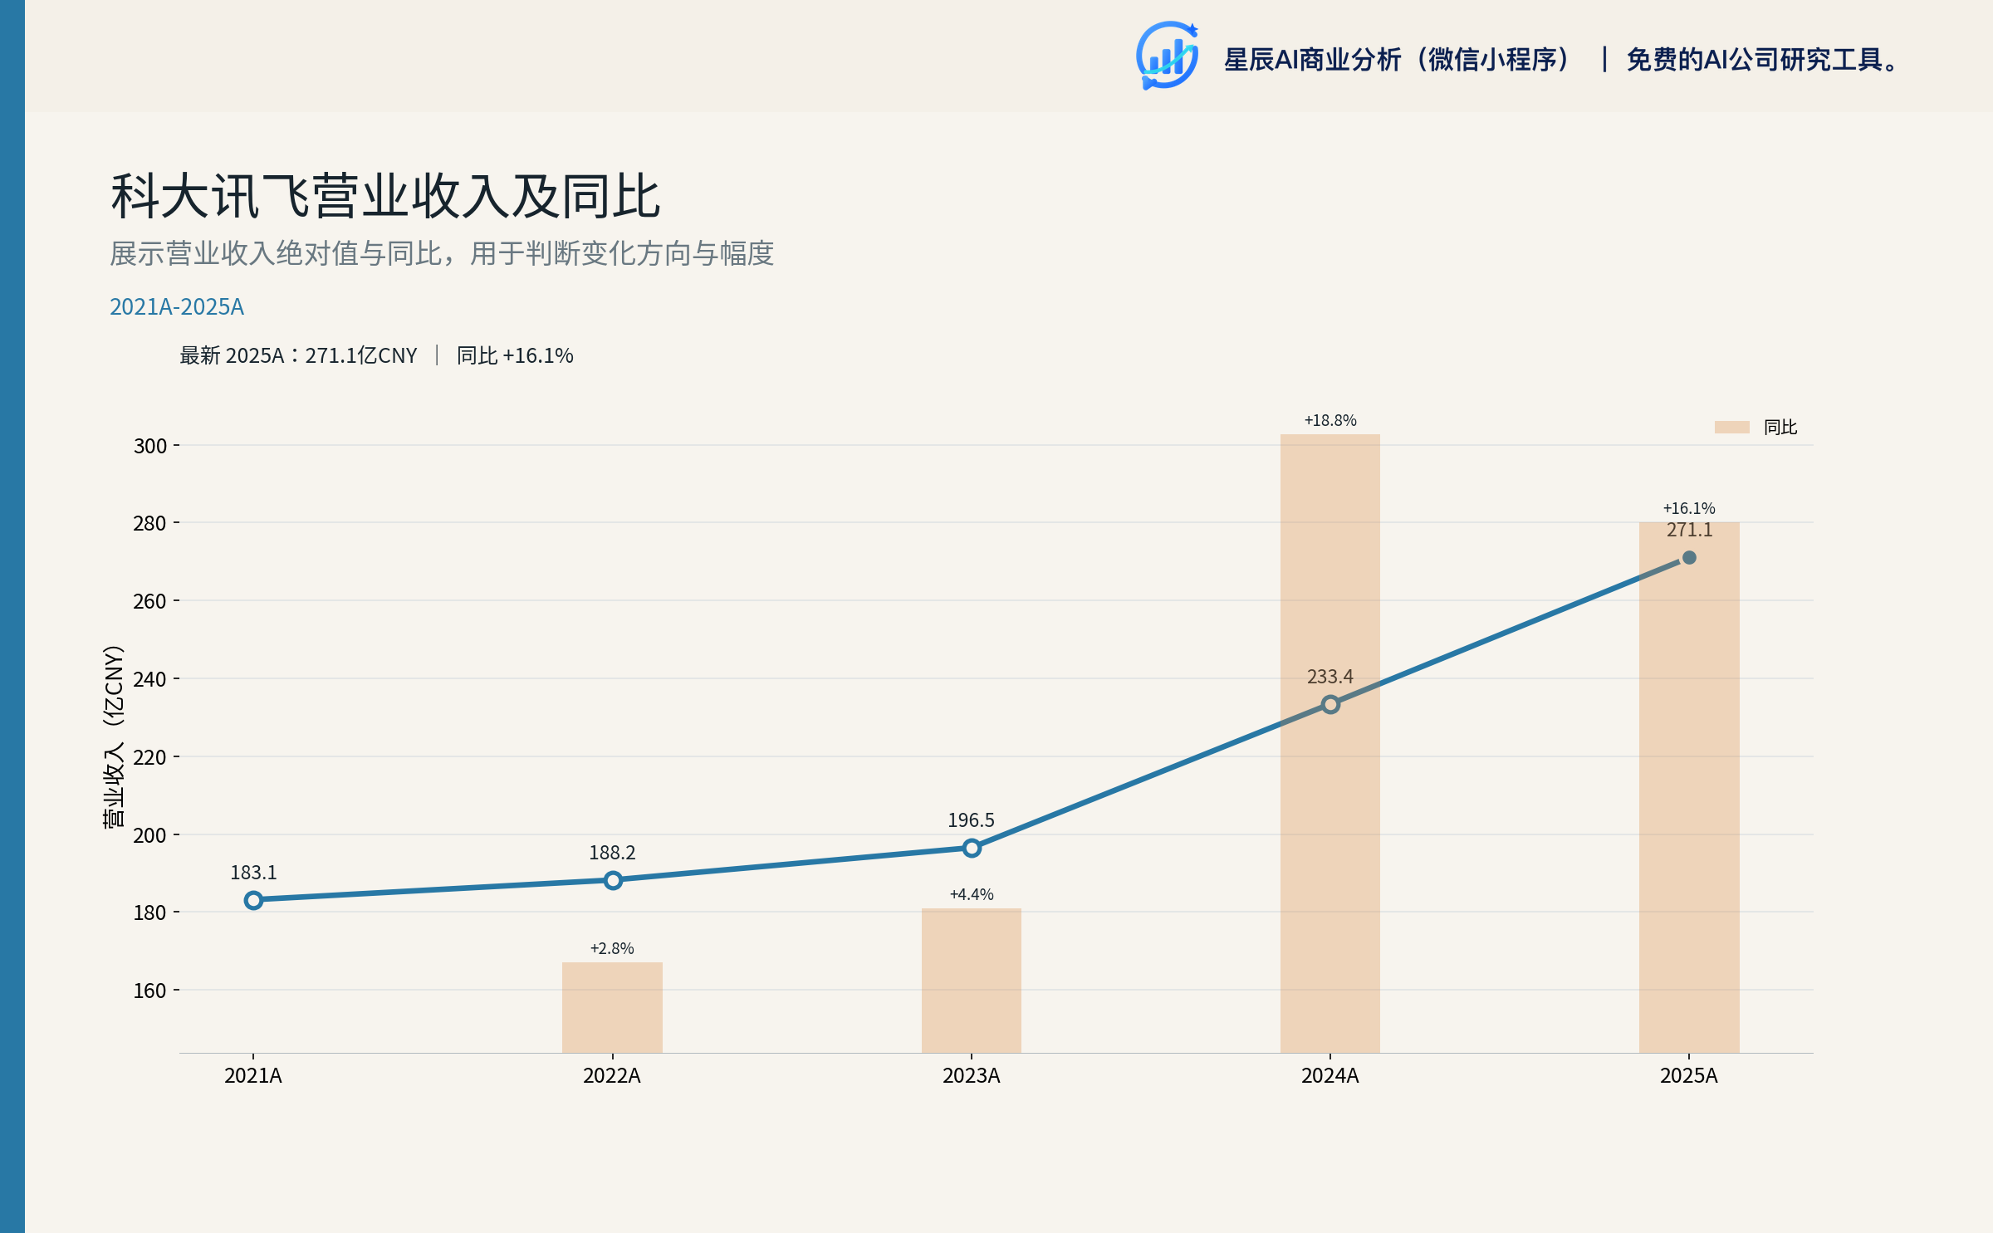
Task: Click the 240 y-axis tick label
Action: (150, 679)
